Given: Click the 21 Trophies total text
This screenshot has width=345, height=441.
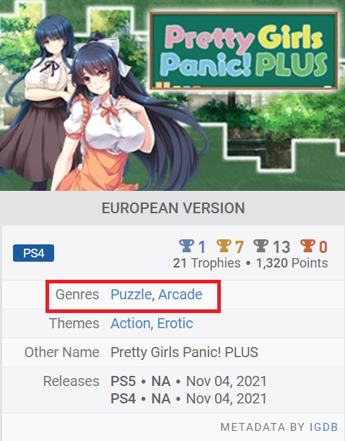Looking at the screenshot, I should pyautogui.click(x=206, y=263).
